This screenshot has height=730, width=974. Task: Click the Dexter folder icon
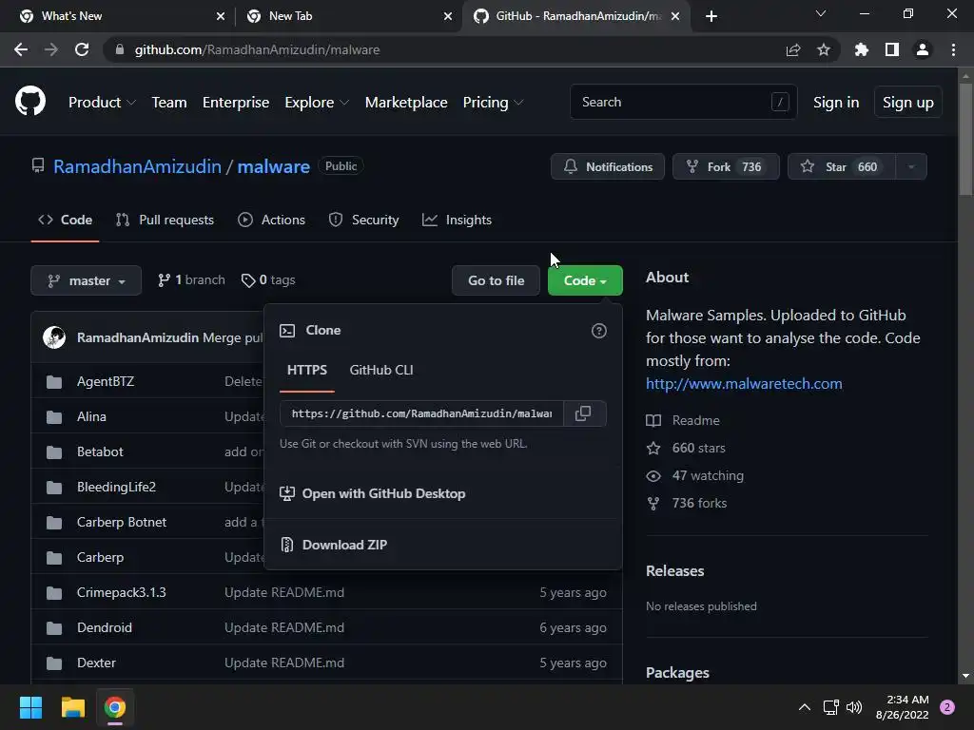tap(54, 663)
